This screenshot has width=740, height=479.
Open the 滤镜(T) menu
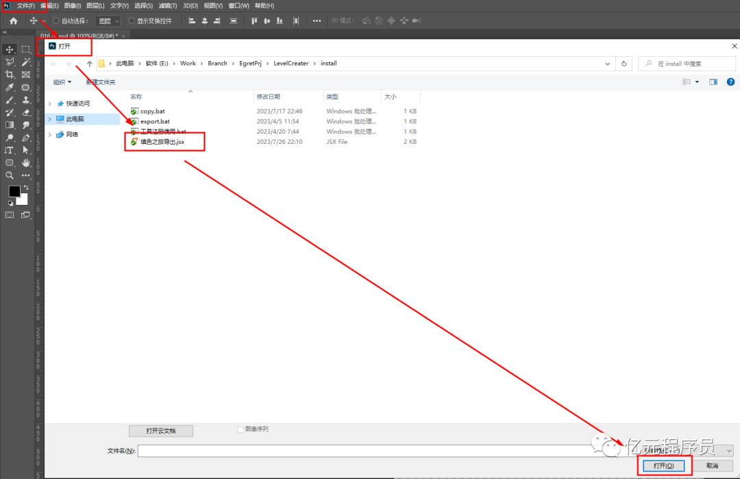tap(168, 5)
